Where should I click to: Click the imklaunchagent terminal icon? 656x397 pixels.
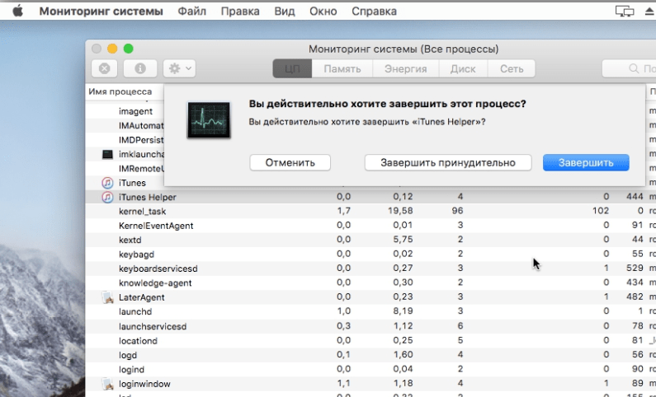coord(107,155)
